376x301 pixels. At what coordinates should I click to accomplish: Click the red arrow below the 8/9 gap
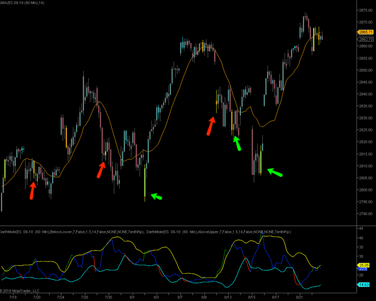[210, 126]
